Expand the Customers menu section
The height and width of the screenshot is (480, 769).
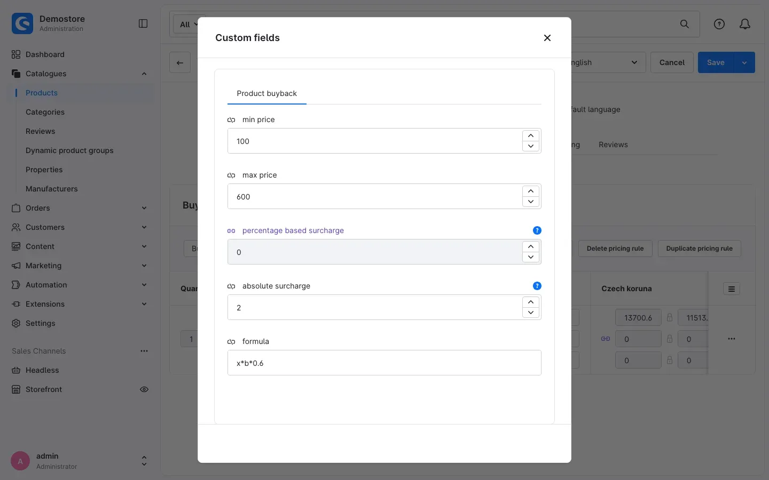click(x=144, y=227)
